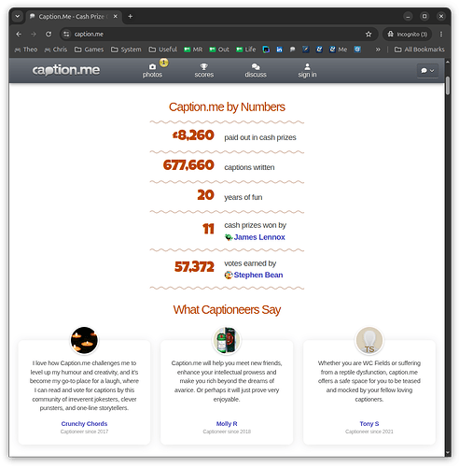
Task: Open the scores trophy icon
Action: pos(204,66)
